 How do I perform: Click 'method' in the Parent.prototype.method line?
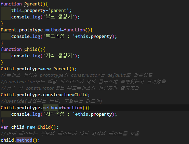[53, 30]
